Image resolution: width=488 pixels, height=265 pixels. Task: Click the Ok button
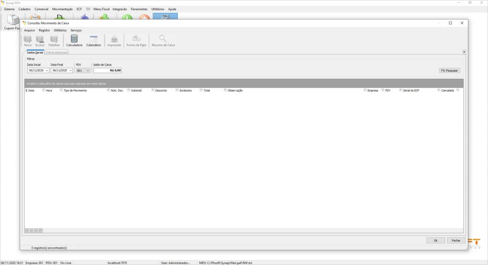coord(436,240)
